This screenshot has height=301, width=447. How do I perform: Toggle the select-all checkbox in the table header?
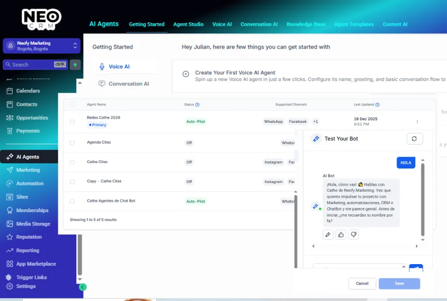click(72, 104)
